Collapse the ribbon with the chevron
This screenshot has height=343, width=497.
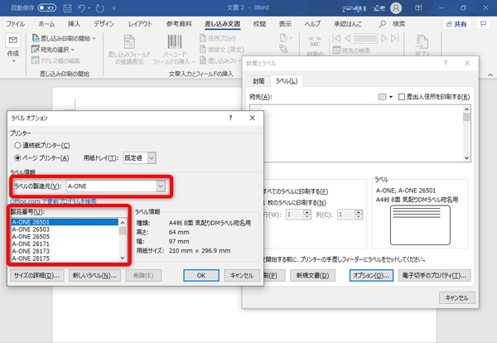click(490, 75)
